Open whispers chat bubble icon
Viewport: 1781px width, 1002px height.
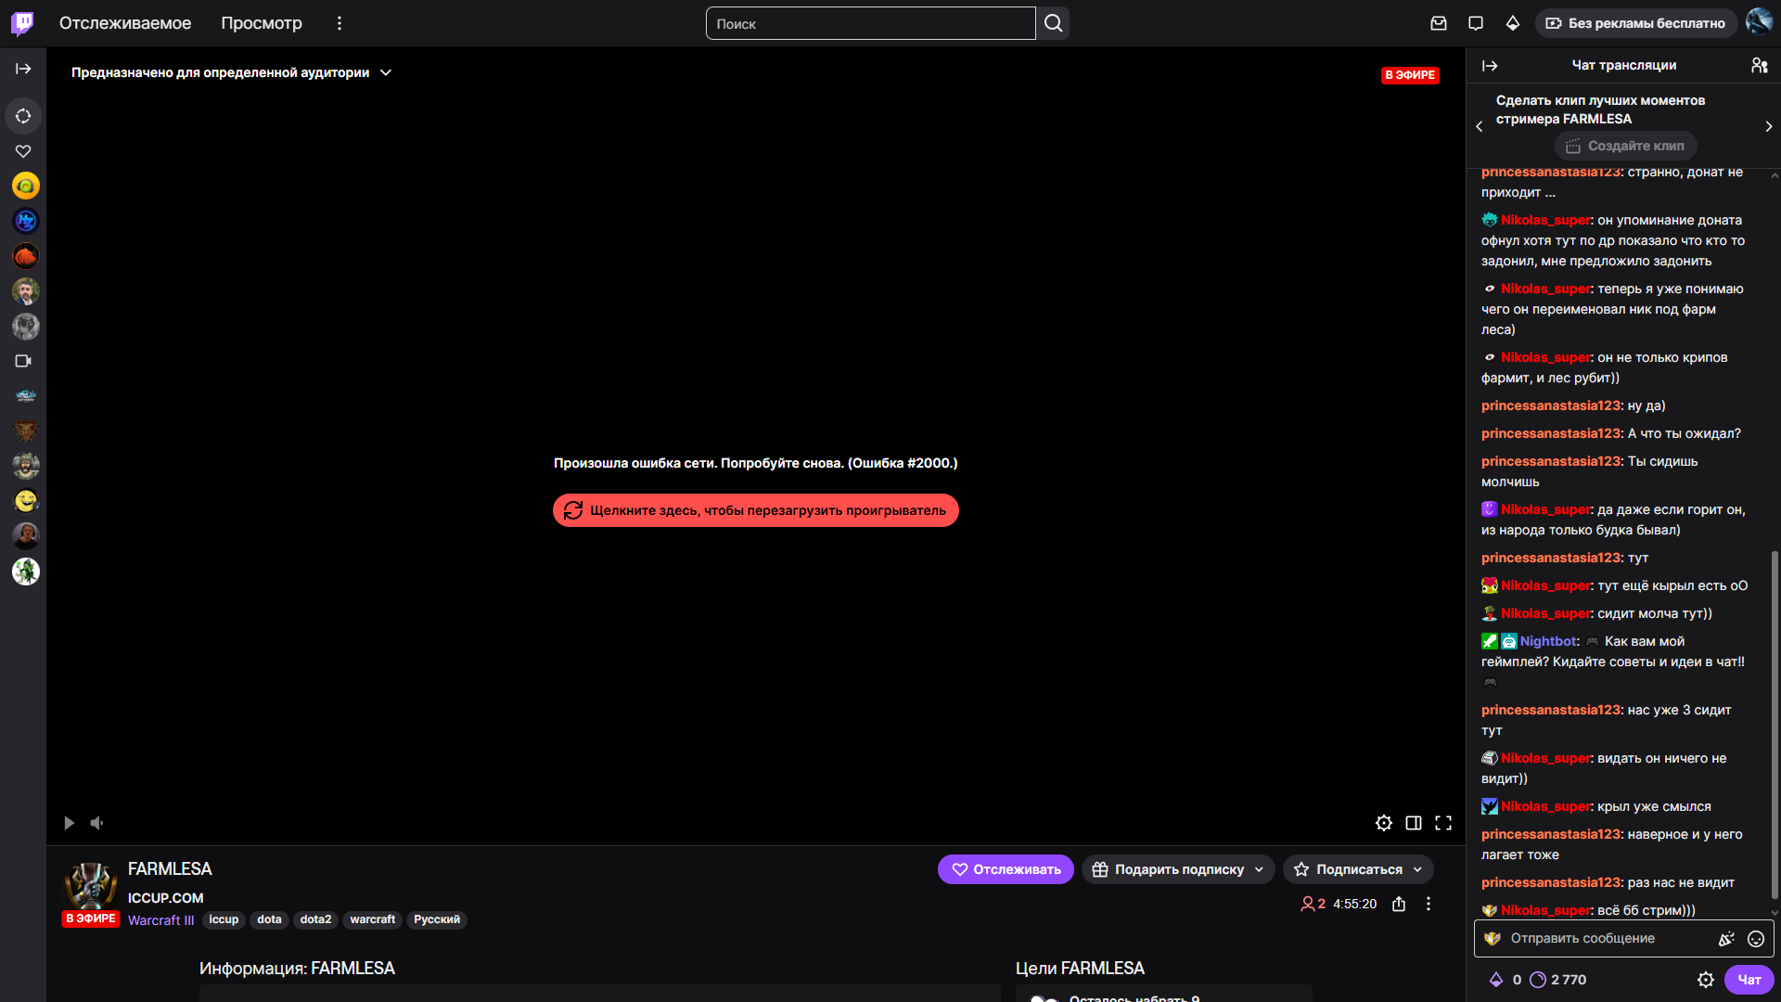1476,23
